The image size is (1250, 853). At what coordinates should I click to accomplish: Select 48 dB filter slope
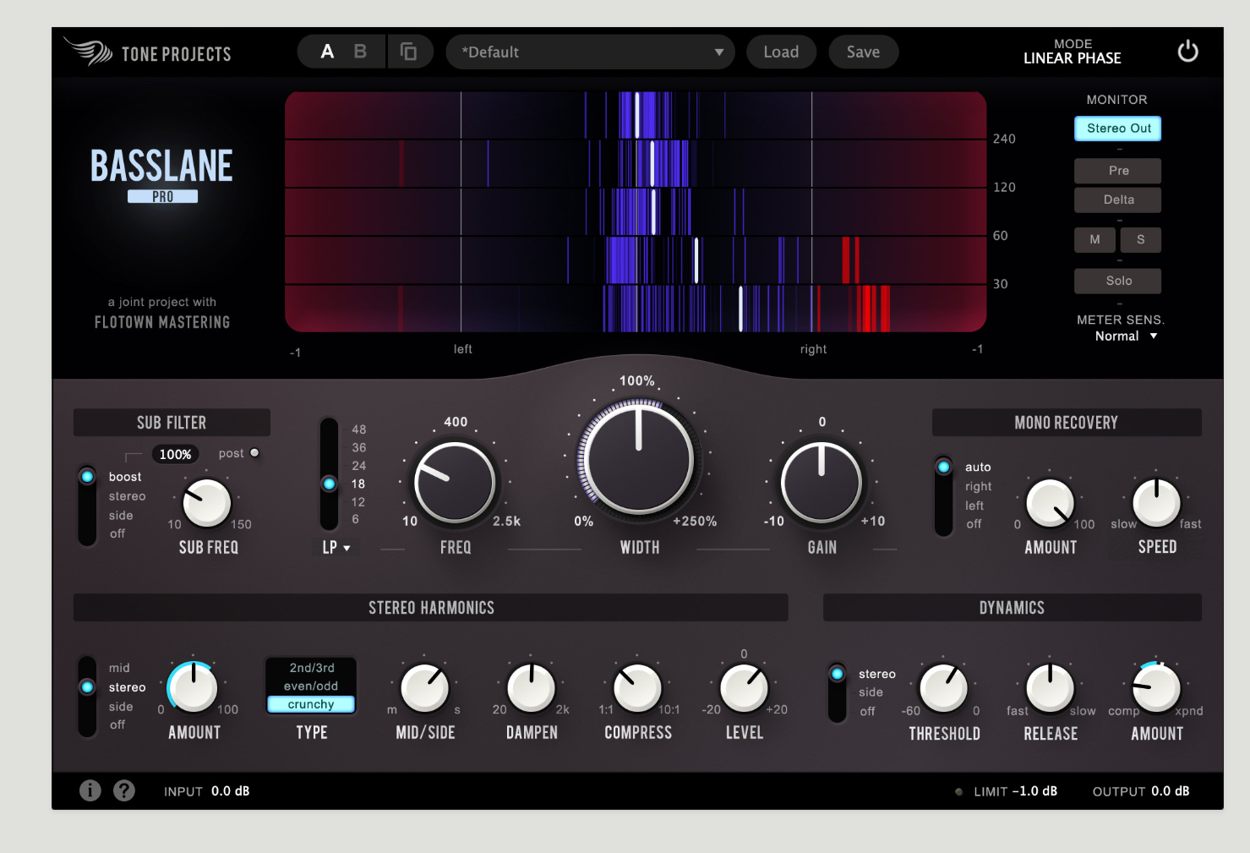coord(359,429)
